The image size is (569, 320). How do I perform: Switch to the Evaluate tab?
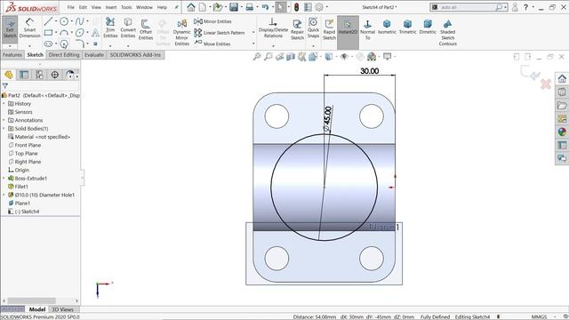94,55
